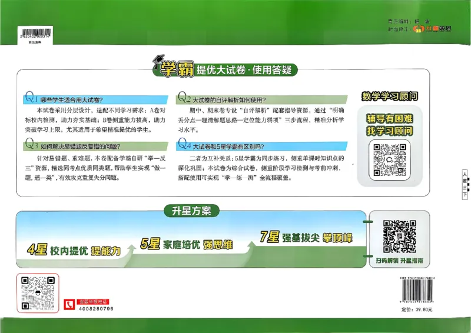The height and width of the screenshot is (333, 471).
Task: Click the ISBN barcode above the price
Action: (418, 291)
